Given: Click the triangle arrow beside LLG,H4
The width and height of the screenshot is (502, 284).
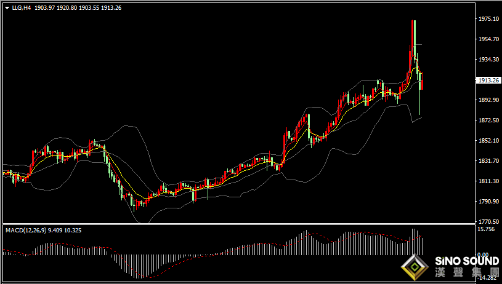Looking at the screenshot, I should pos(7,9).
